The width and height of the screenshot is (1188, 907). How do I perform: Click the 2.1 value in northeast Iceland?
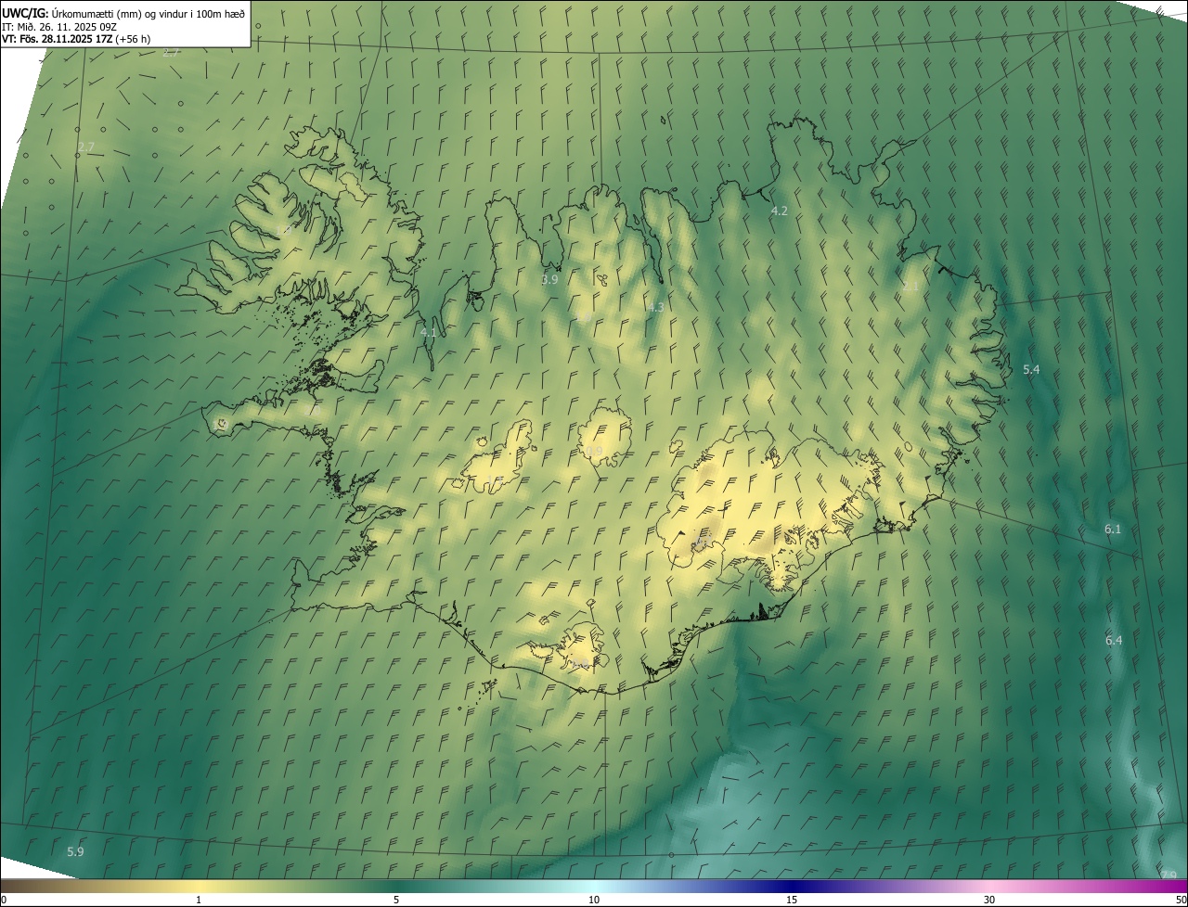pos(910,287)
